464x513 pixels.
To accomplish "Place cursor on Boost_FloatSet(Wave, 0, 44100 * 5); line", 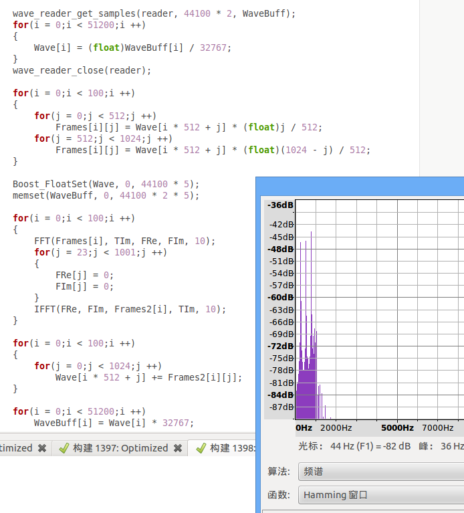I will (x=106, y=184).
